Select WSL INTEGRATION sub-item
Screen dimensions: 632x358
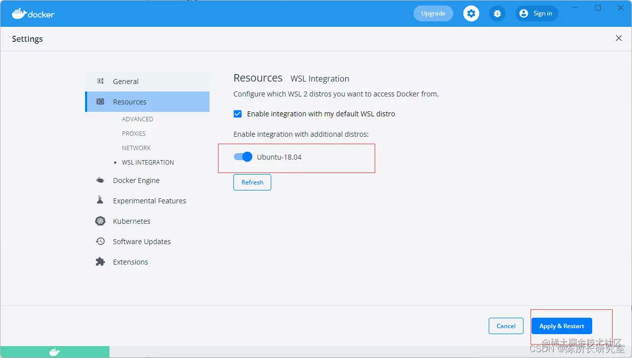[148, 162]
